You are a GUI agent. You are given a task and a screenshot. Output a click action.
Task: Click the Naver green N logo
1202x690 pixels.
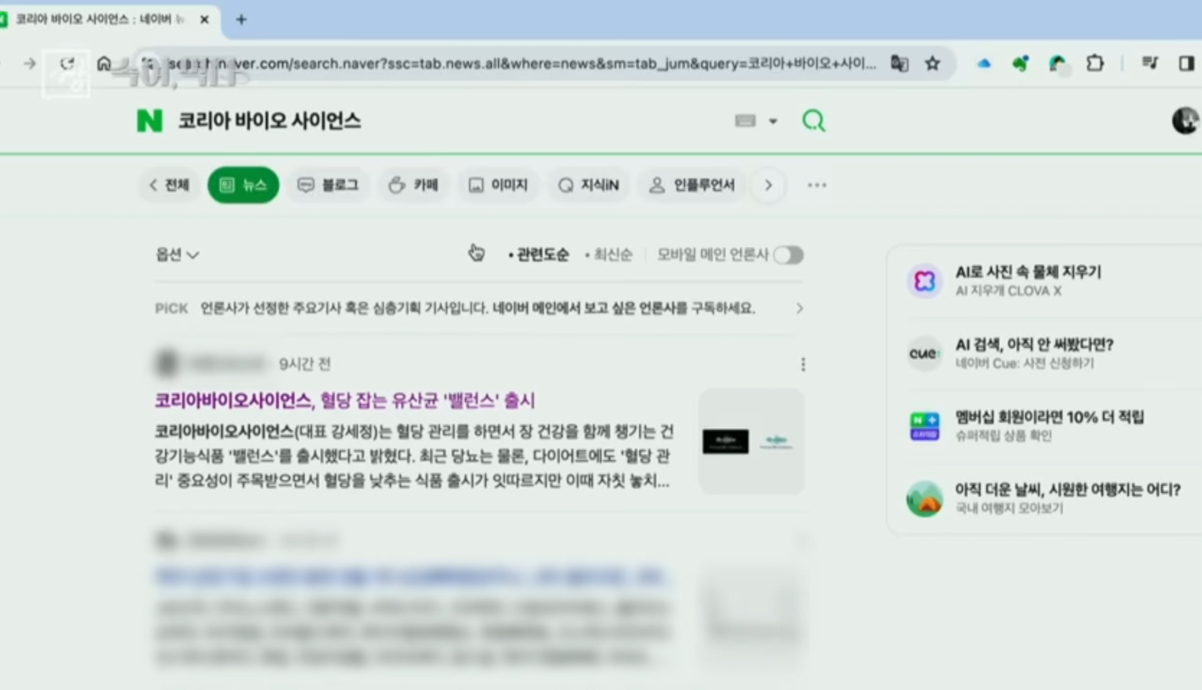(150, 121)
